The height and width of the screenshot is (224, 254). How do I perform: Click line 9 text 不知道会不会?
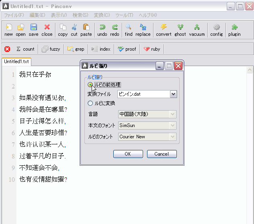(x=39, y=168)
